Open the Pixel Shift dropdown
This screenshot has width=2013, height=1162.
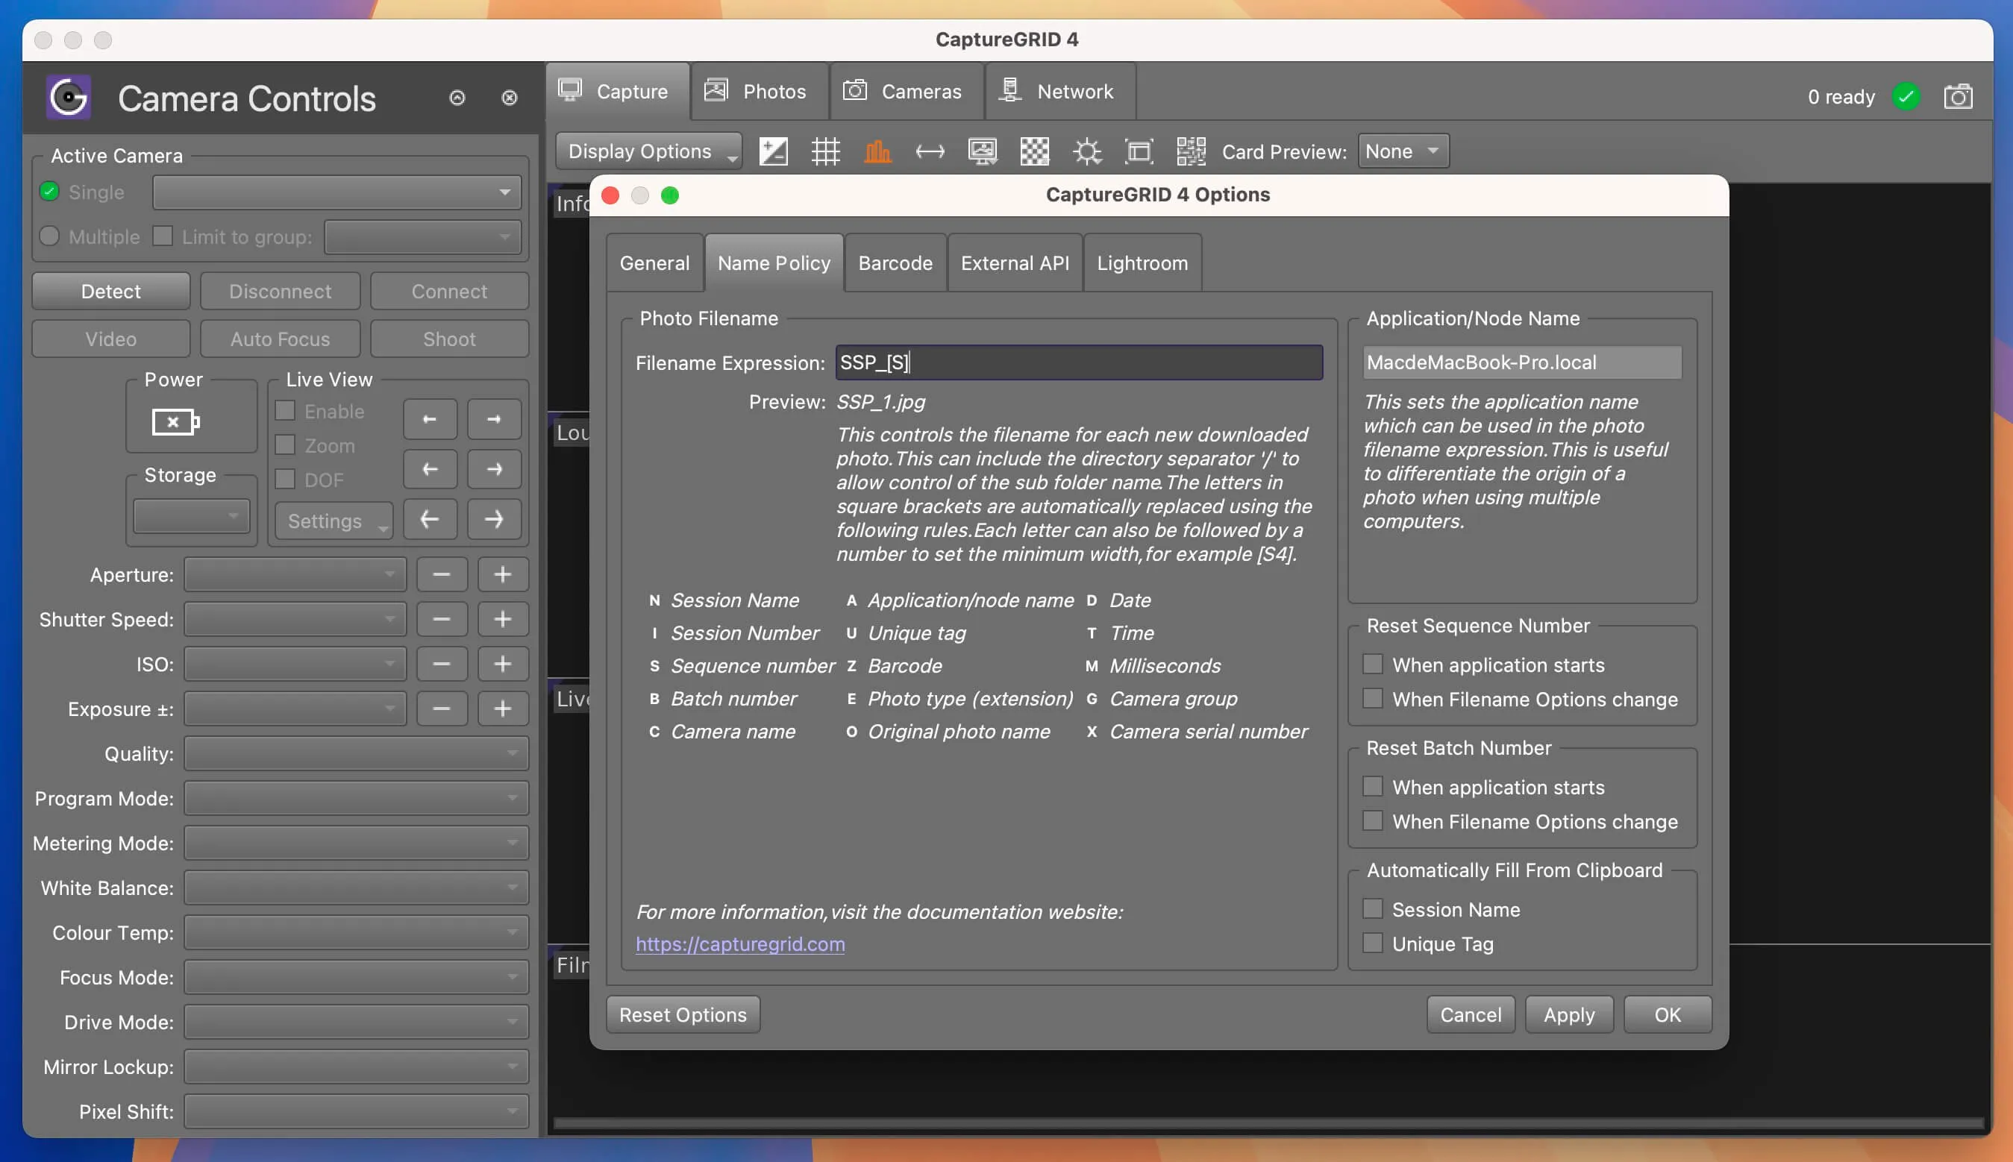point(356,1111)
